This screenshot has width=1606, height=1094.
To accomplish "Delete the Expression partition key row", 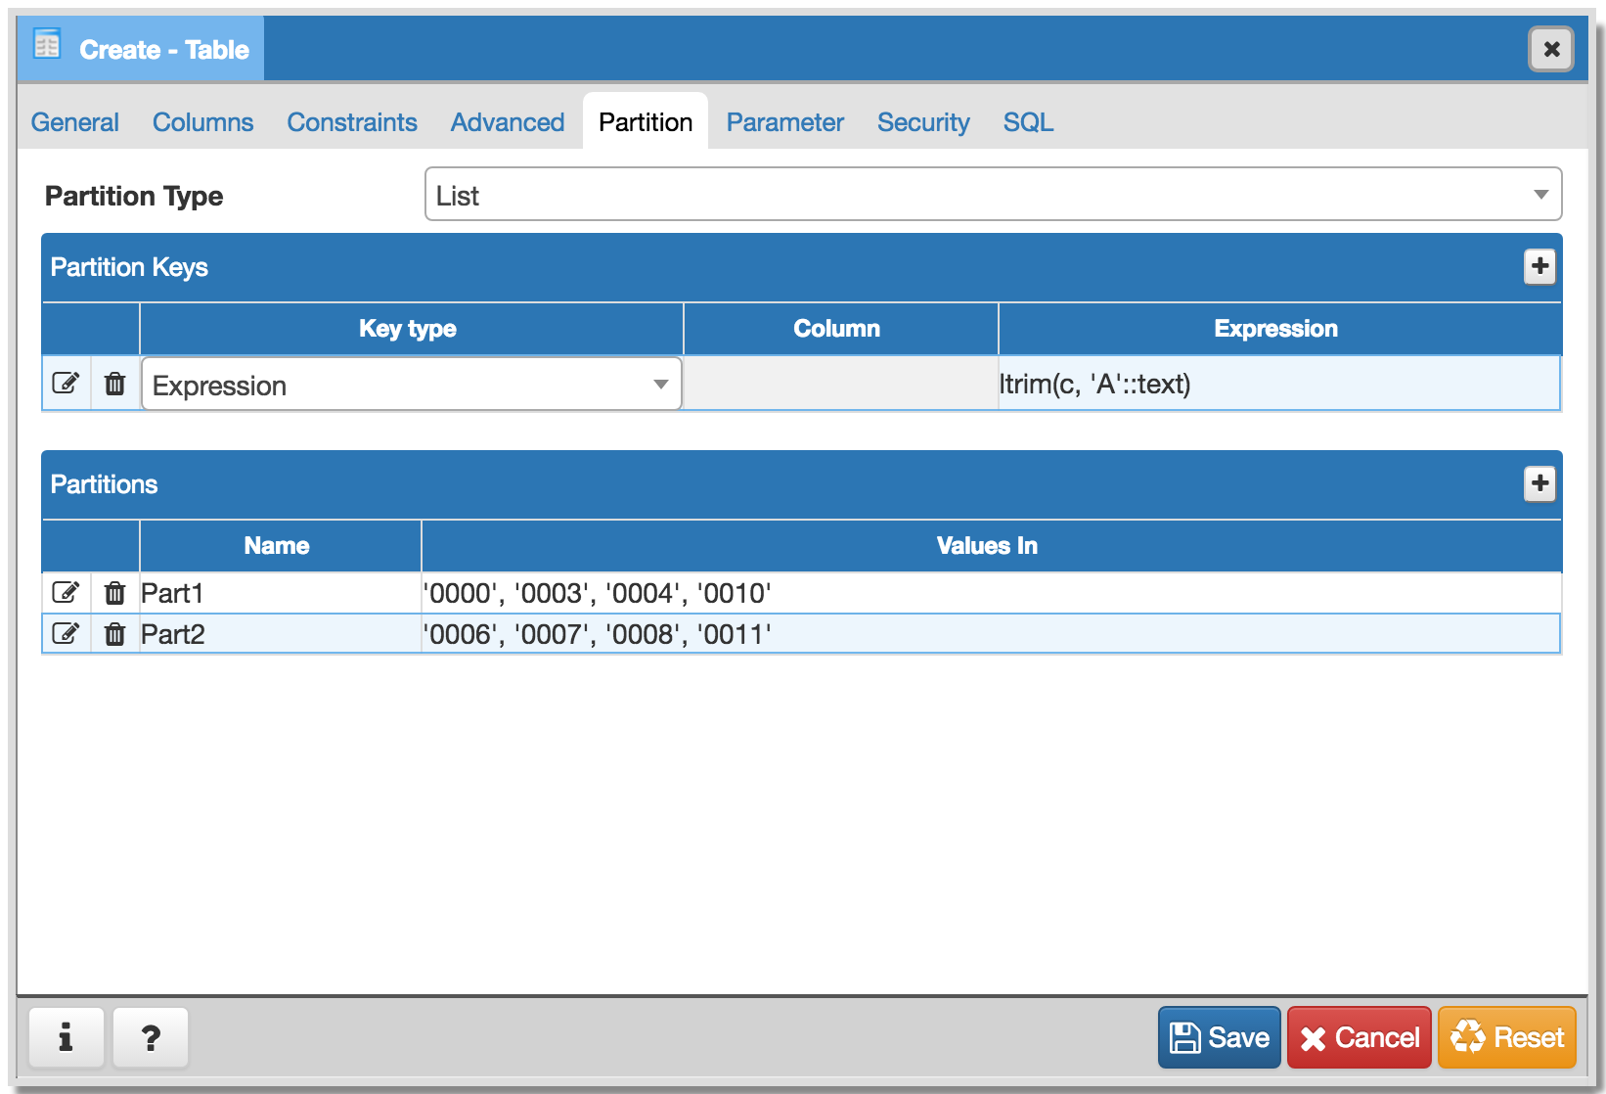I will [115, 384].
